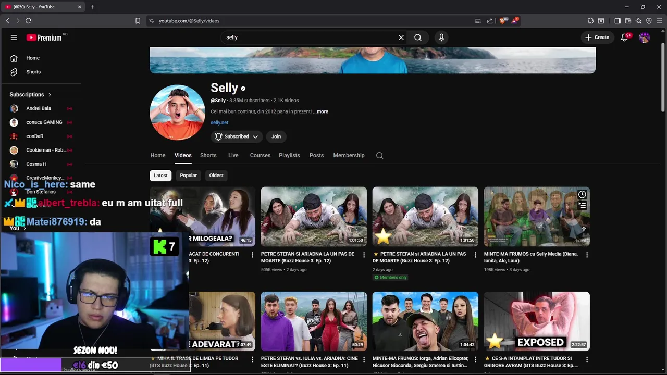Open options for TUDOR SI GRIGORE AVRAM video
Screen dimensions: 667x375
tap(587, 359)
